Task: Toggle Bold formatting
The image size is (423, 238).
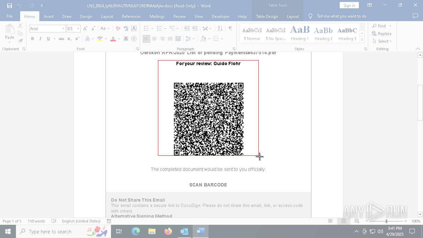Action: pyautogui.click(x=32, y=39)
